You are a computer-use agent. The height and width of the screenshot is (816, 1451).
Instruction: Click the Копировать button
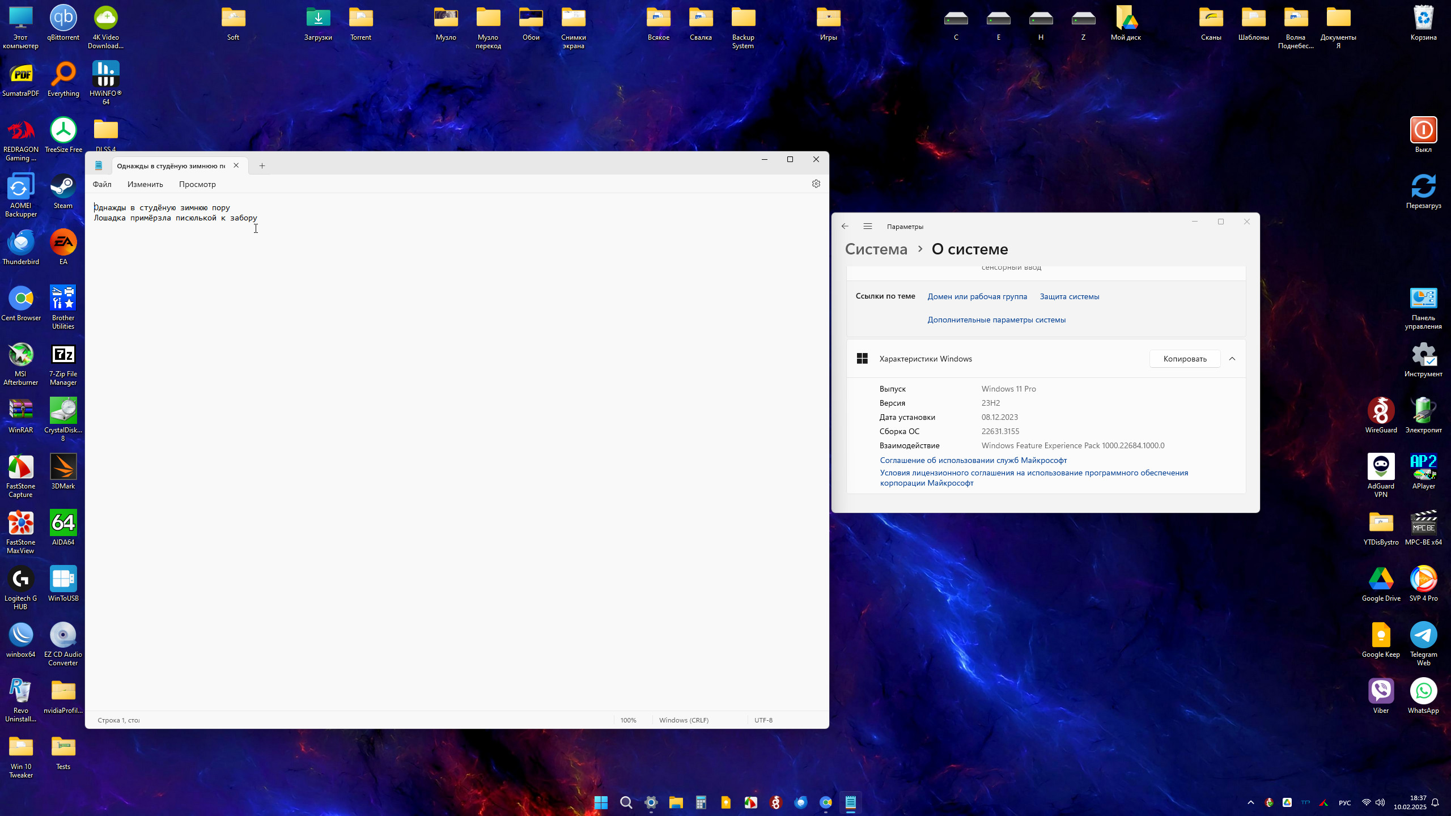(x=1185, y=359)
